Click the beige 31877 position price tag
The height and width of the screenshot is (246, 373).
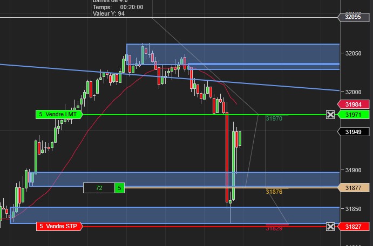tap(354, 188)
